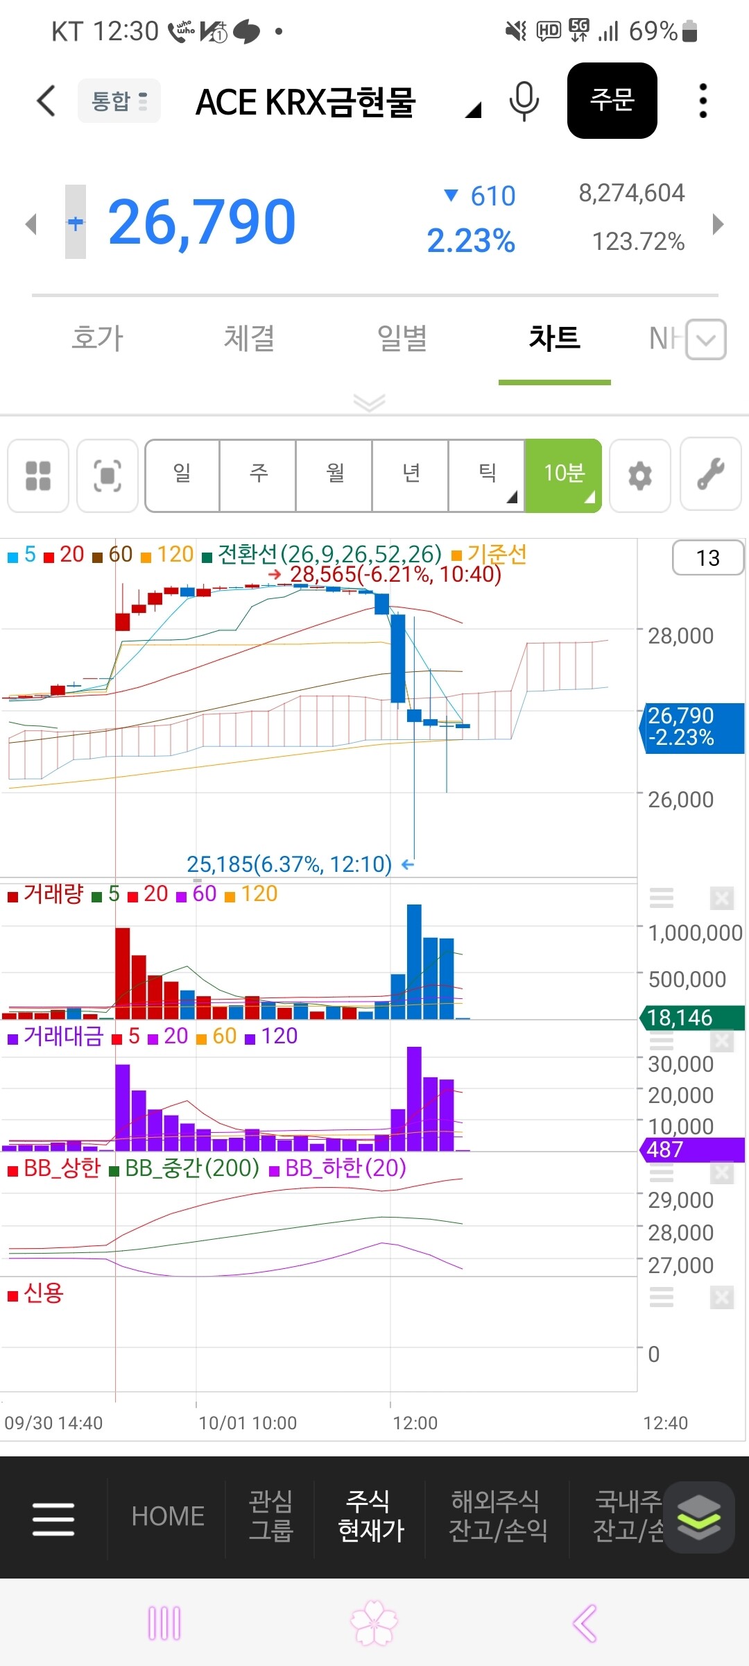
Task: Tap the 전환선(26,9,26,52,26) indicator legend
Action: coord(322,554)
